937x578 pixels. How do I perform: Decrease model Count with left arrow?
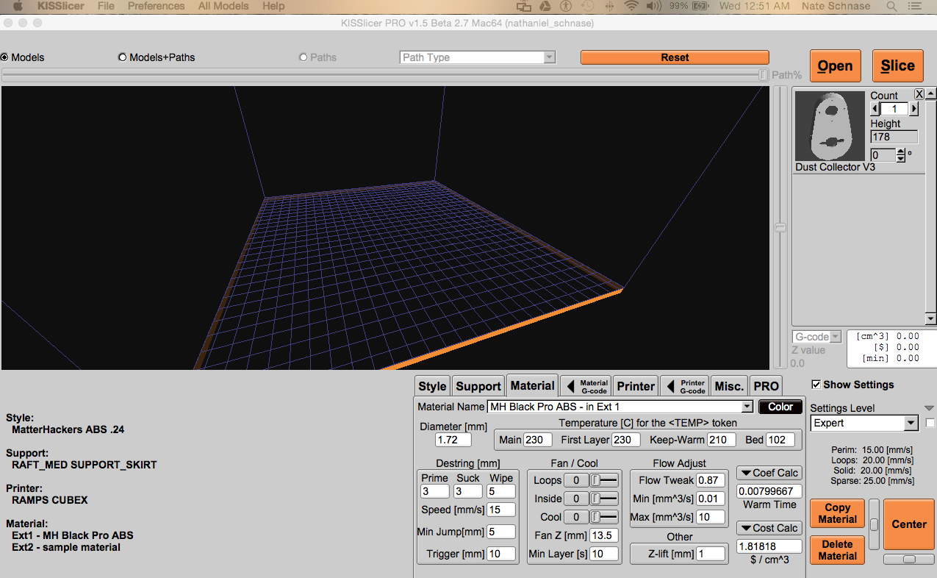click(x=875, y=109)
